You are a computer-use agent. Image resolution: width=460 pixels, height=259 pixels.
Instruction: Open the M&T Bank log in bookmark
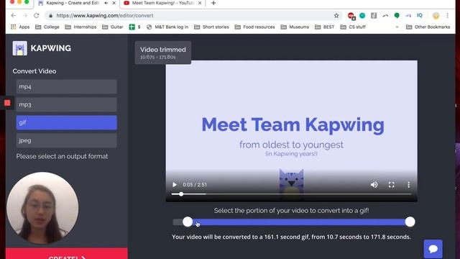(x=167, y=27)
